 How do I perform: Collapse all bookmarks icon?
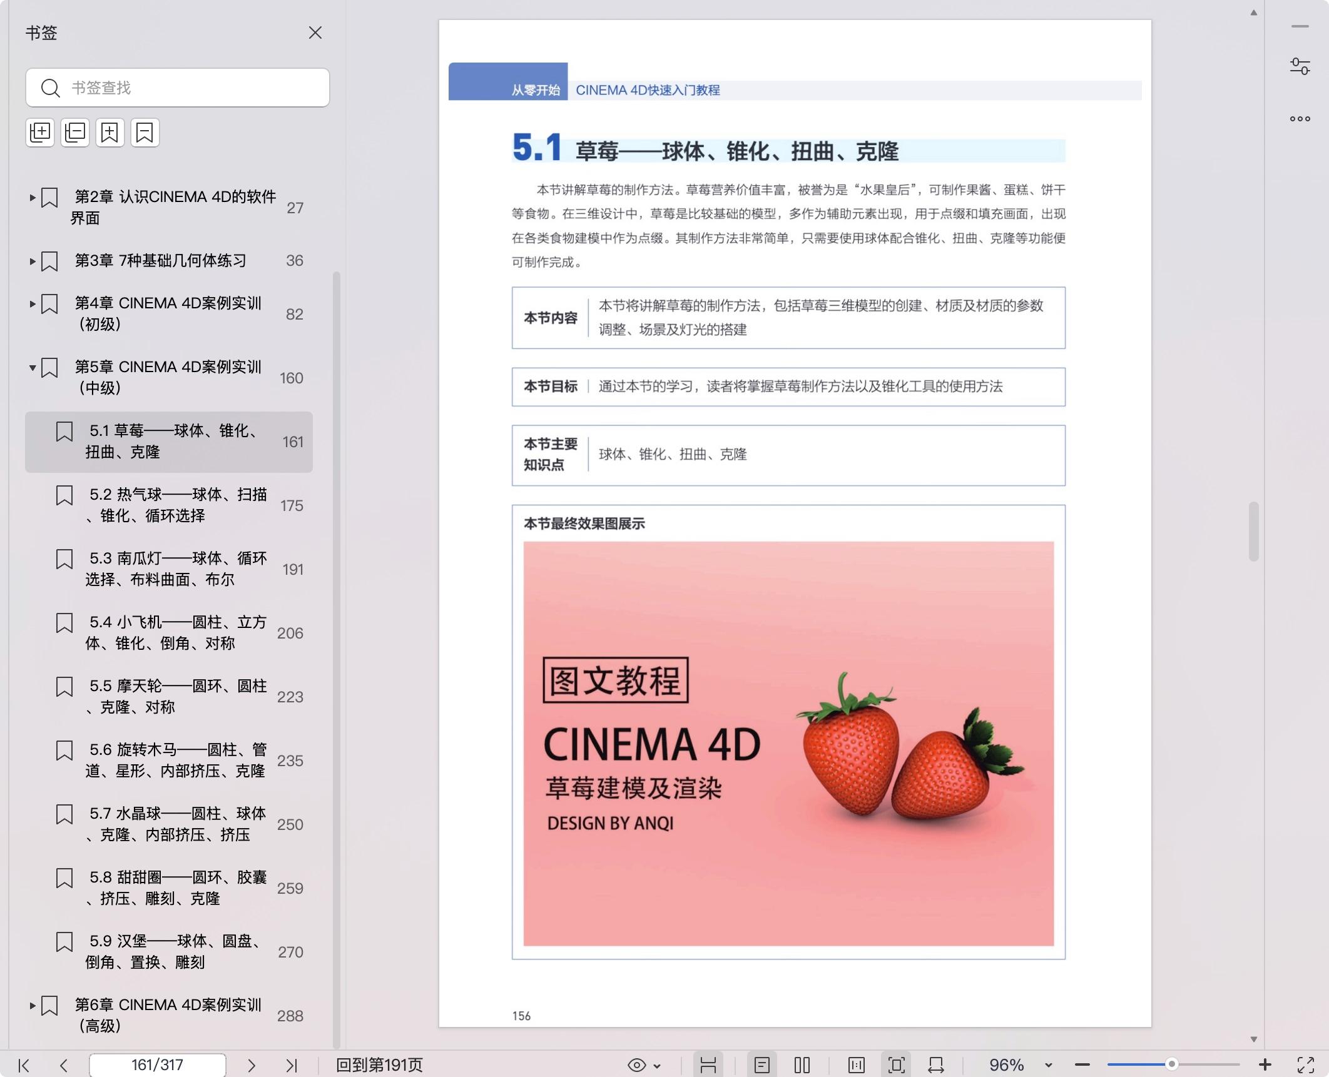75,133
